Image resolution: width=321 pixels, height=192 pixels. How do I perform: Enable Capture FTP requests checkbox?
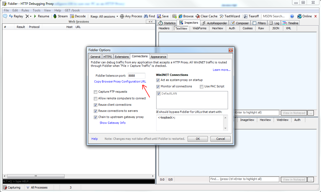coord(96,92)
